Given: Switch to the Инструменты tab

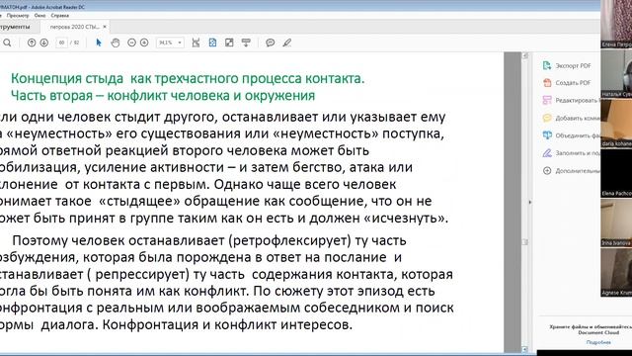Looking at the screenshot, I should point(15,27).
